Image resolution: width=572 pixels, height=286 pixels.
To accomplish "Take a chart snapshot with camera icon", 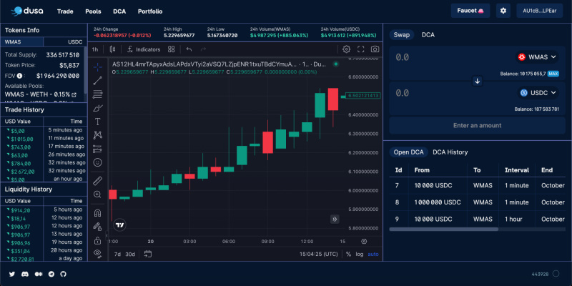I will pos(375,49).
